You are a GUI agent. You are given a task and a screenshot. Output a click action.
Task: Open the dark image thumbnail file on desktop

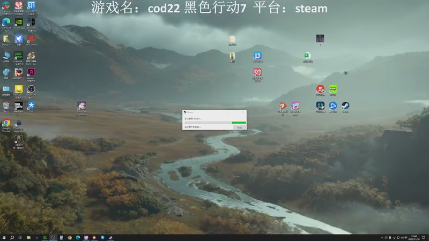click(x=320, y=39)
